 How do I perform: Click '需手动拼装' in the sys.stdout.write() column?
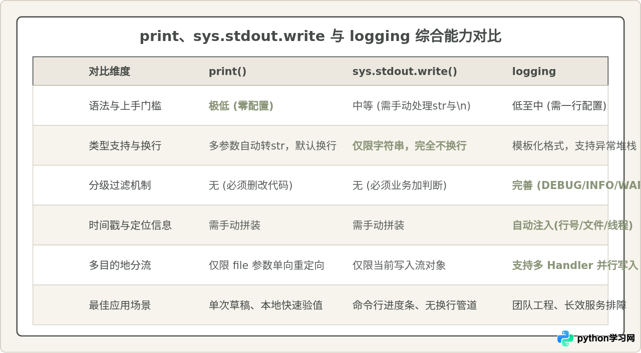[379, 225]
